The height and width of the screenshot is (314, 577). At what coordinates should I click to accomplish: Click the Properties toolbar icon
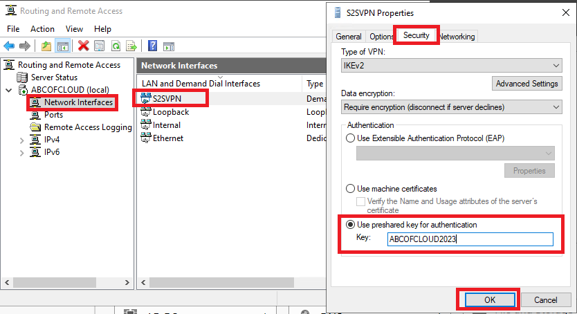coord(100,46)
